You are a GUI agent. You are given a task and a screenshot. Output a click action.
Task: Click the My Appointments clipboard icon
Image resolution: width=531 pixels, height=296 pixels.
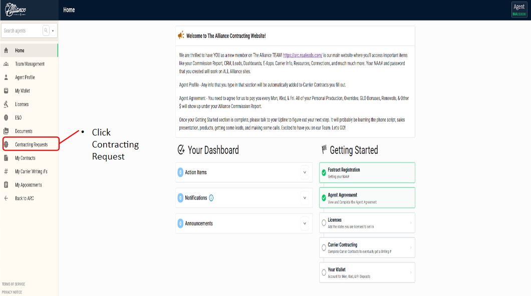pos(6,185)
